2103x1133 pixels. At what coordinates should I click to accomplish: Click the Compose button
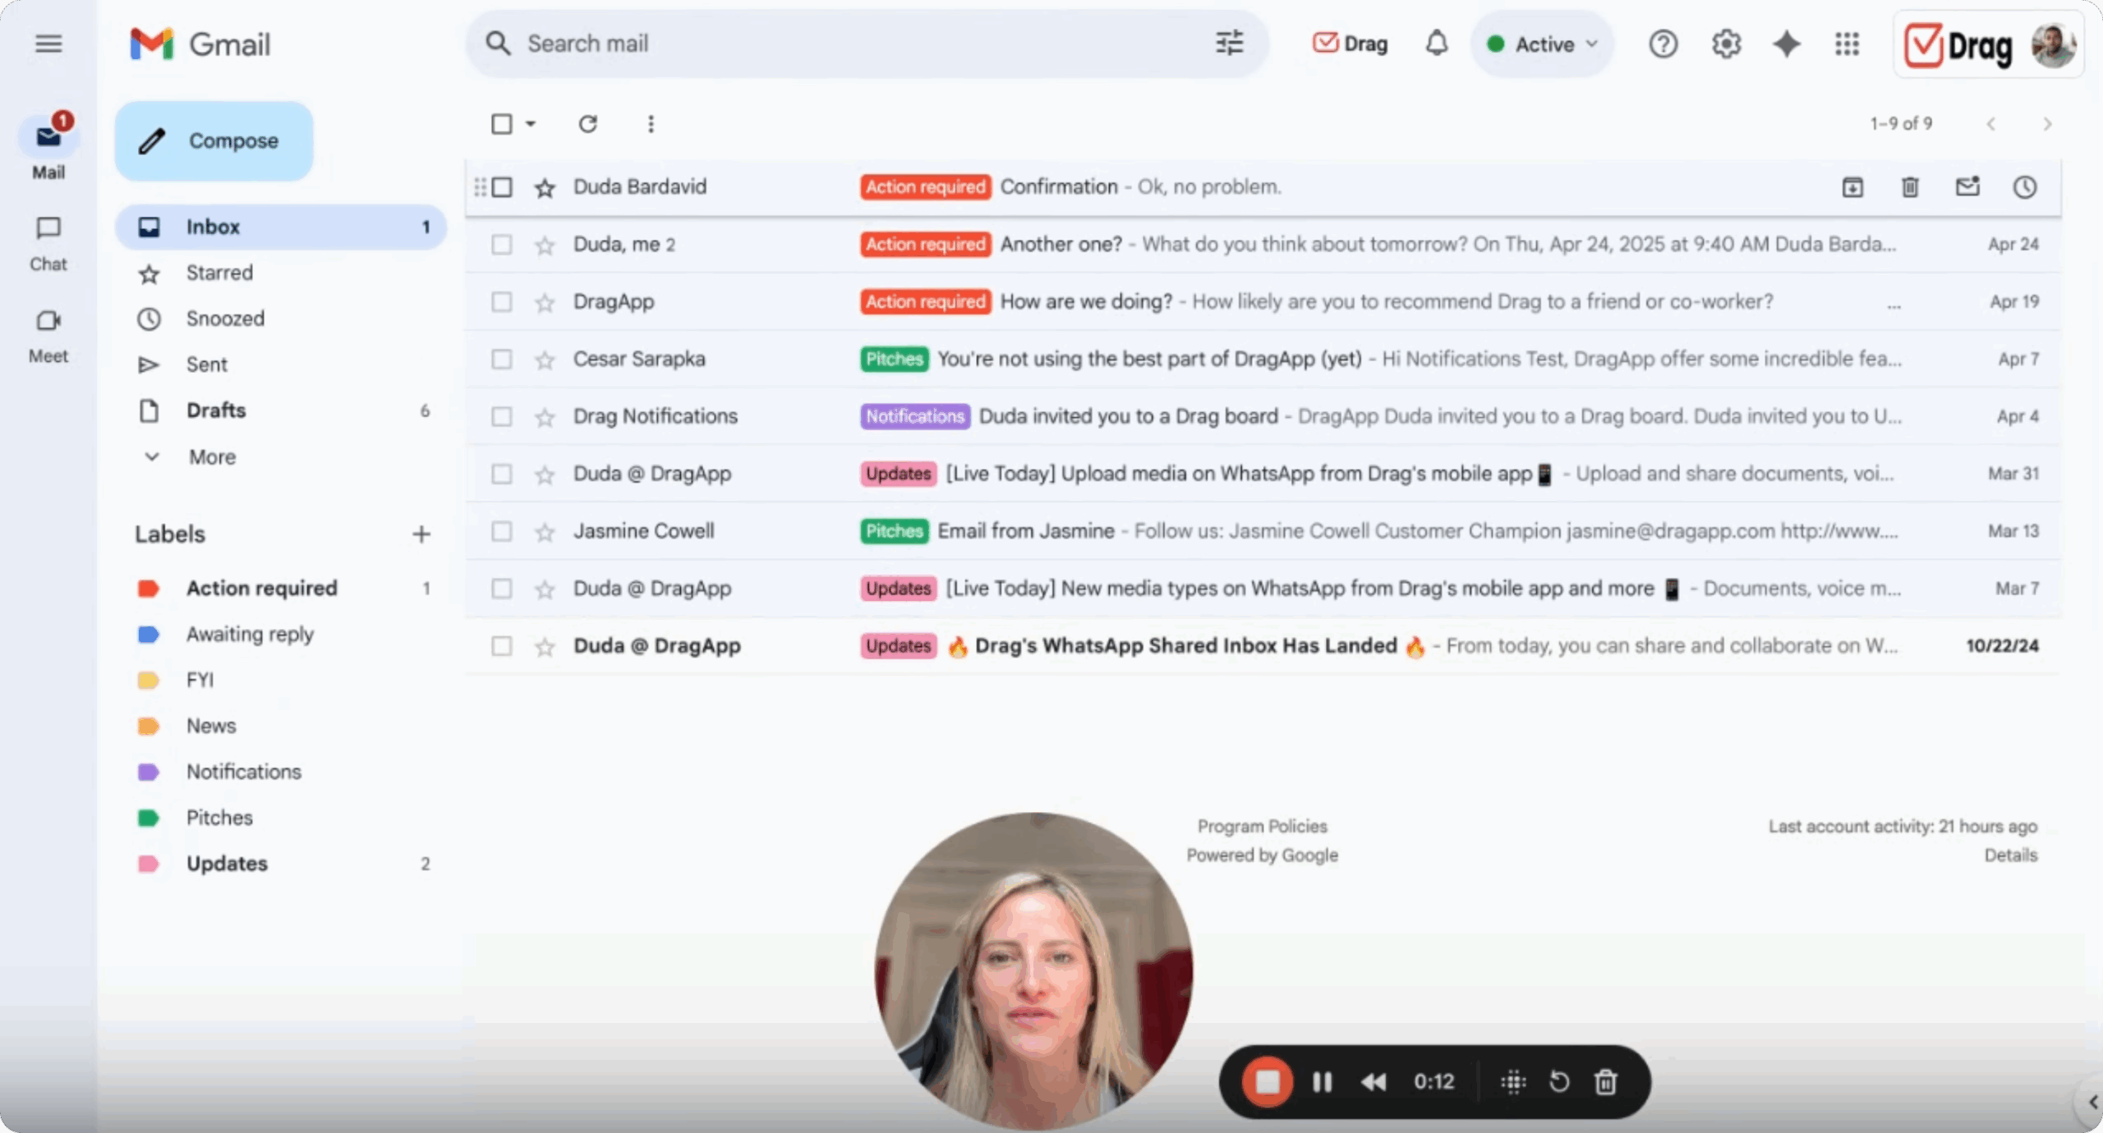214,140
